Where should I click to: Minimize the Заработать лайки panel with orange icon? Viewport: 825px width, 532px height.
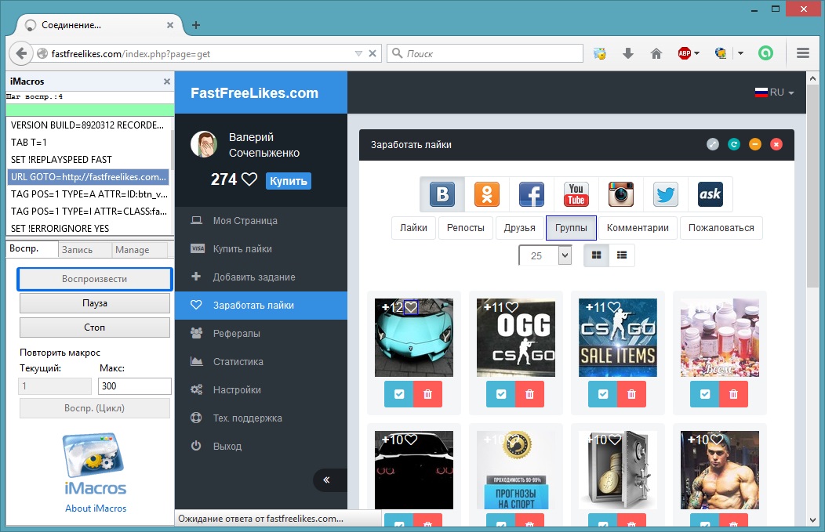coord(755,144)
